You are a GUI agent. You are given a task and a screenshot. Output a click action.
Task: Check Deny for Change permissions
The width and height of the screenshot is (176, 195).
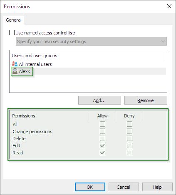pos(129,131)
